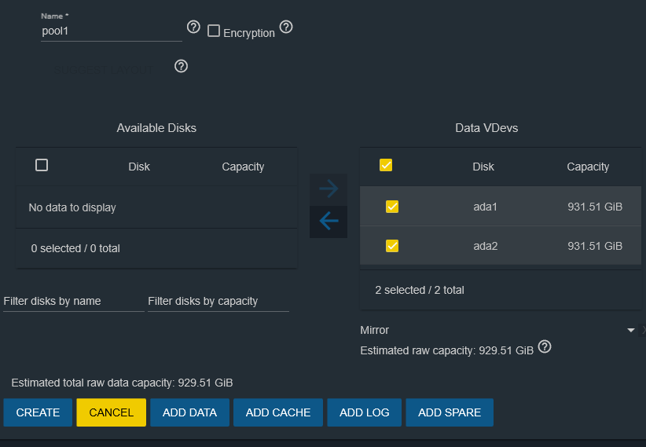646x447 pixels.
Task: Click the CREATE button
Action: click(x=38, y=412)
